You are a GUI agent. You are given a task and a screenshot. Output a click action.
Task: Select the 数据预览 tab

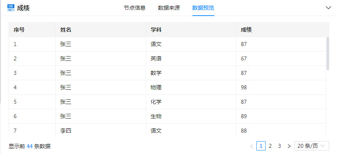[x=203, y=8]
